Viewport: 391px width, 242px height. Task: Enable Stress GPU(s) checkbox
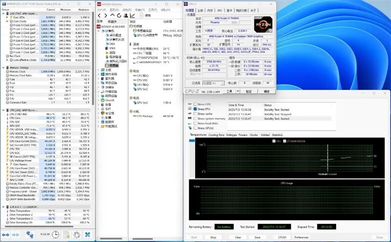click(x=195, y=128)
